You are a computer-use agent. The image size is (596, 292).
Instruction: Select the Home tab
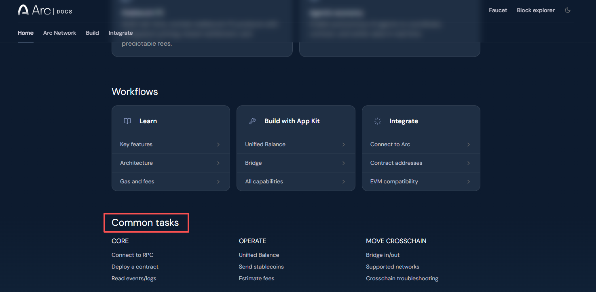pyautogui.click(x=25, y=33)
